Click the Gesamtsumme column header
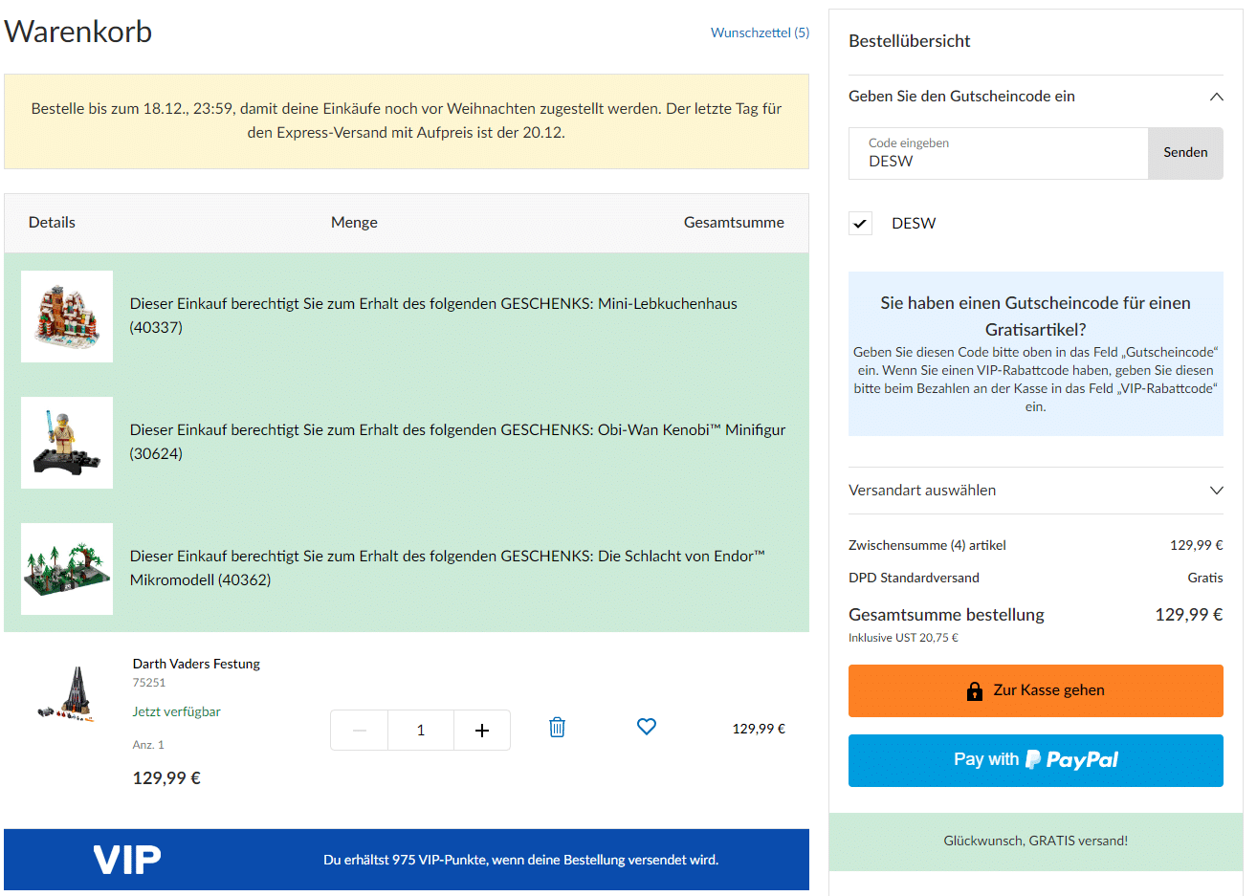 pos(734,223)
